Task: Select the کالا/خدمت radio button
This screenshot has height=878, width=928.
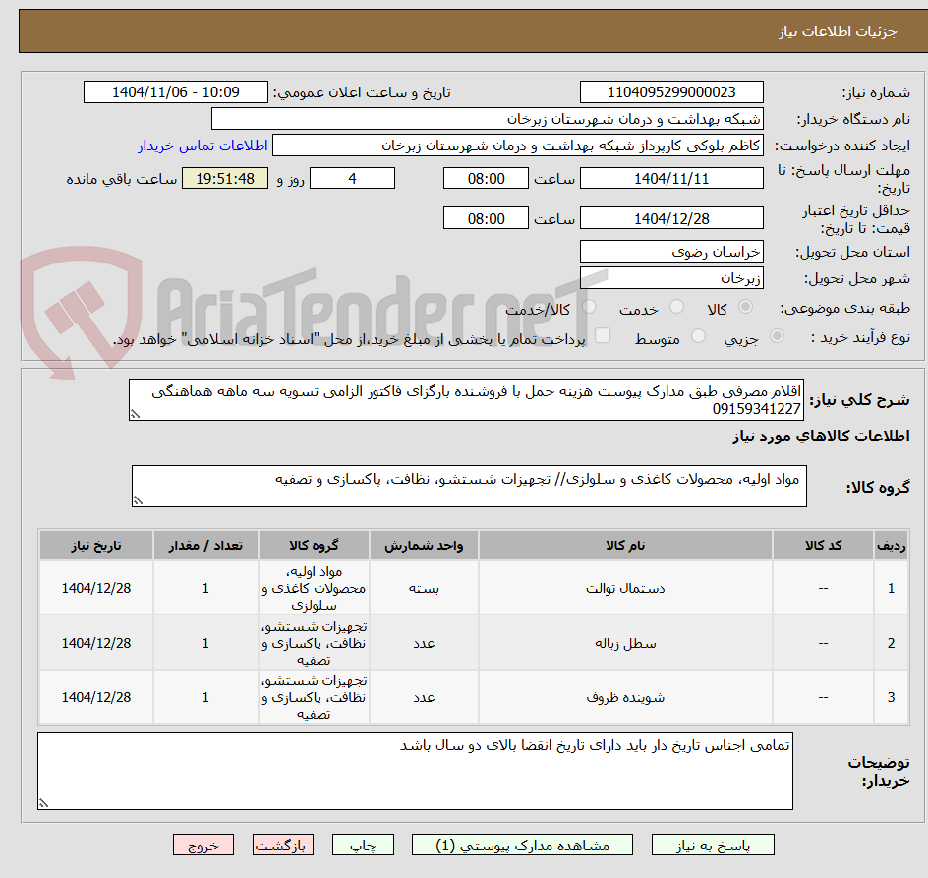Action: (589, 307)
